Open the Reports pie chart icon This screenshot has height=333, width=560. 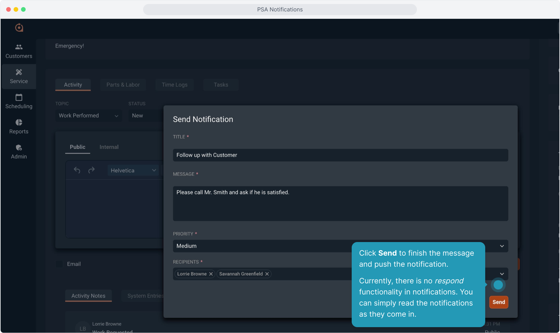[19, 122]
